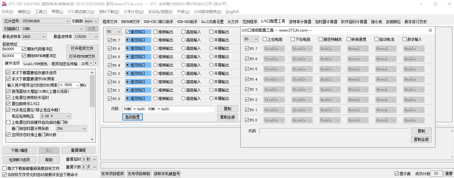Screen dimensions: 454x178
Task: Open IRC frequency 11.0592 dropdown
Action: point(69,85)
